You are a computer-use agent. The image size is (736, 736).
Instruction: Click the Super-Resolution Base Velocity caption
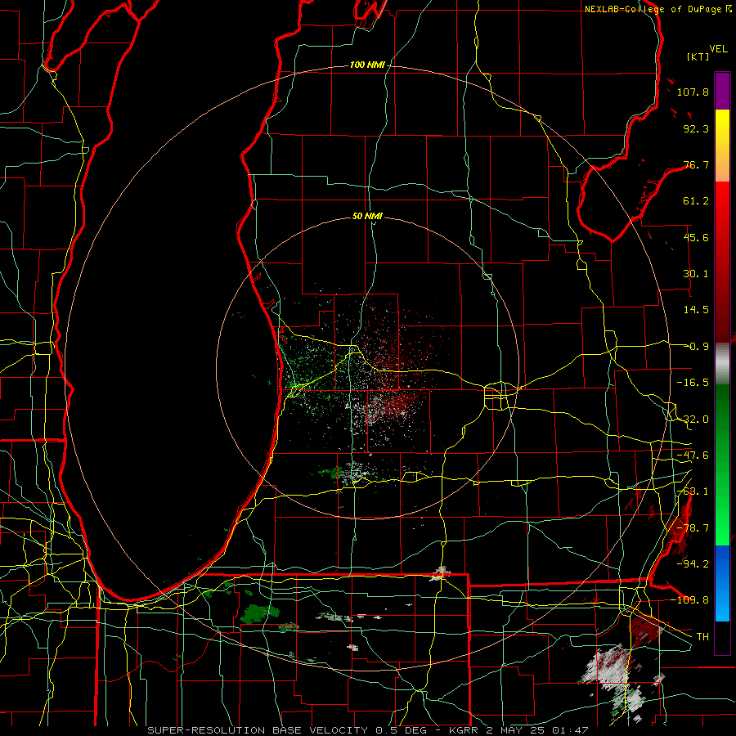(x=367, y=730)
